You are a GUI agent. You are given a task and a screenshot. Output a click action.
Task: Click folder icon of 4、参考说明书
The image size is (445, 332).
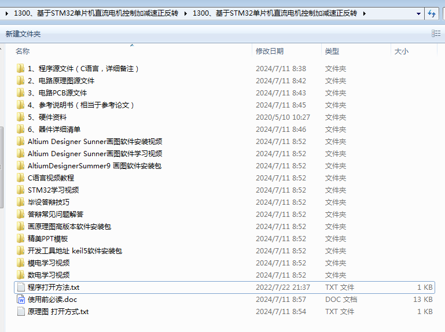(20, 105)
